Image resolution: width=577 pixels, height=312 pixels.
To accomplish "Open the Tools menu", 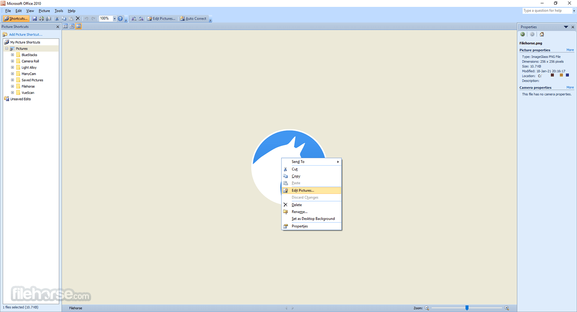I will click(x=59, y=11).
